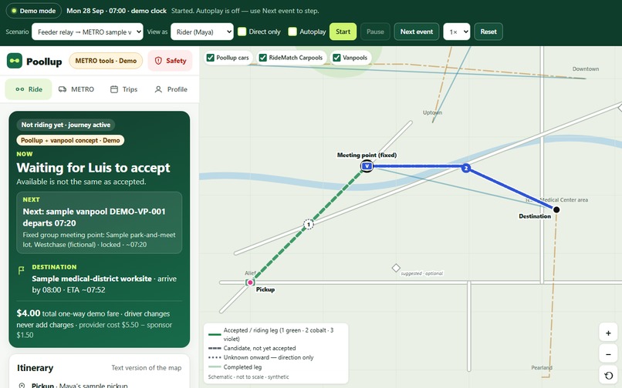Image resolution: width=622 pixels, height=388 pixels.
Task: Click the suggested optional diamond marker
Action: click(396, 268)
